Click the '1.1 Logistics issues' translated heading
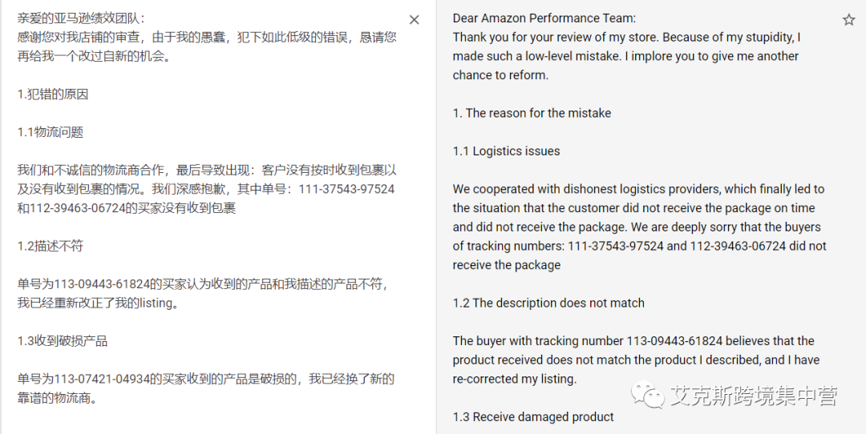 (x=506, y=151)
